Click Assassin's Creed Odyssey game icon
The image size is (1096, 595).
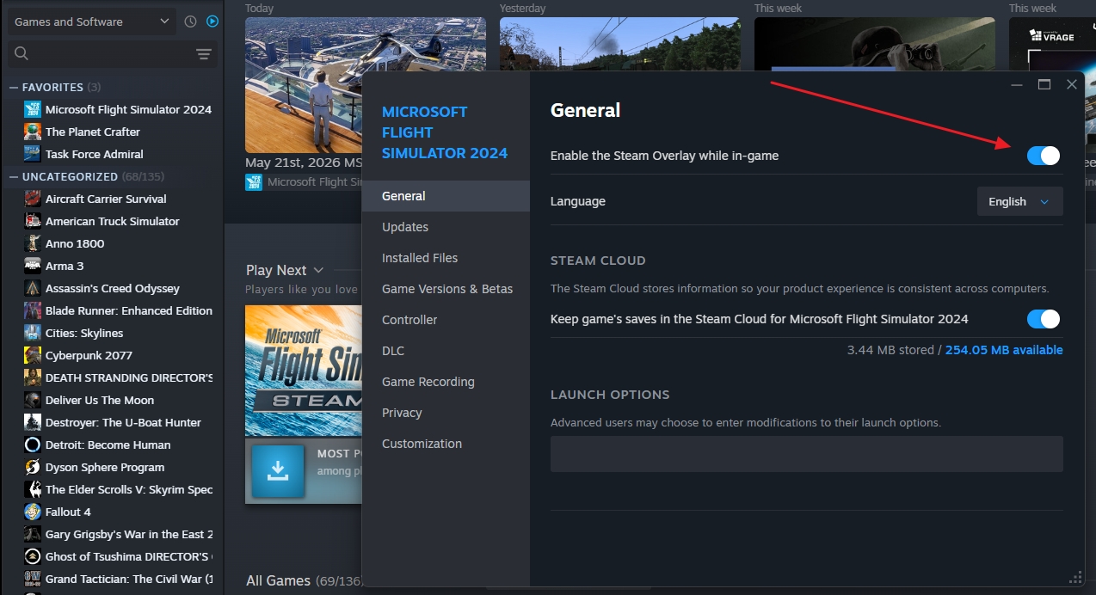pyautogui.click(x=32, y=288)
